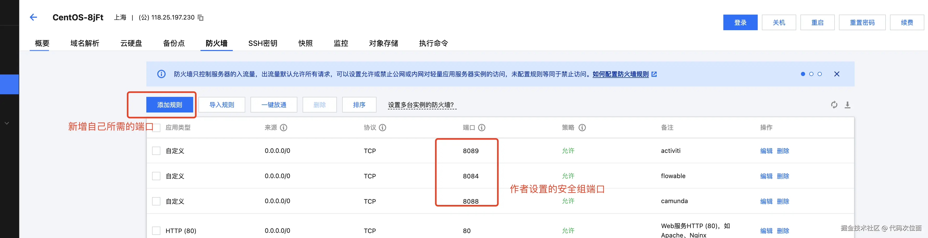Click the external link icon after 如何配置防火墙规则
Image resolution: width=928 pixels, height=238 pixels.
click(654, 74)
